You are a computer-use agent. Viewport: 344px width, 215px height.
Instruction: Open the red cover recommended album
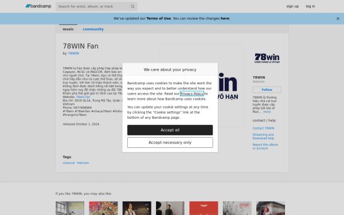click(x=204, y=208)
